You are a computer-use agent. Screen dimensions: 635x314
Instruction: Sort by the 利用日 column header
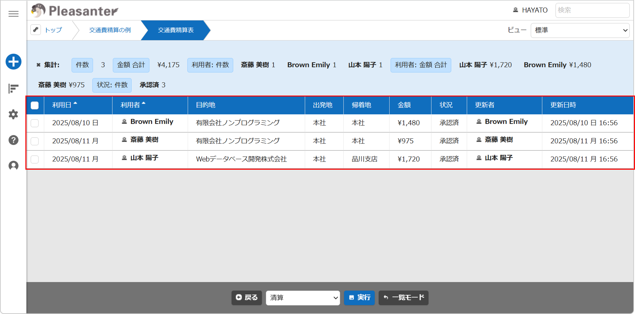pyautogui.click(x=78, y=105)
